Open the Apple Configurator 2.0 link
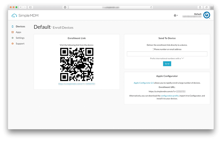Viewport: 222px width, 141px height. point(144,83)
